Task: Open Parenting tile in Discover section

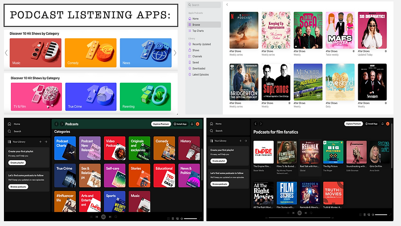Action: pos(145,97)
